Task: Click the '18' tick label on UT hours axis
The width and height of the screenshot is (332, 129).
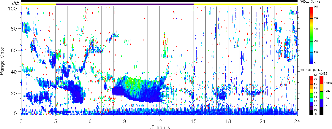Action: tap(228, 121)
